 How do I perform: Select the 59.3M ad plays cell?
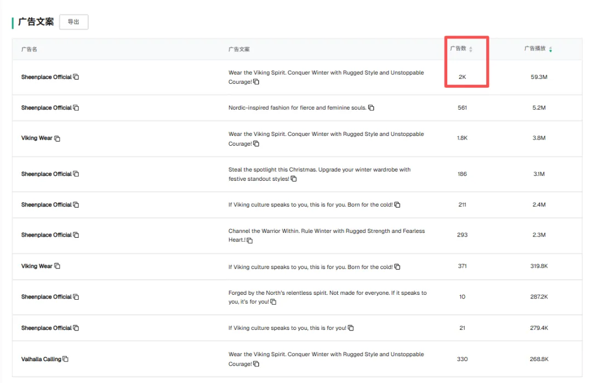coord(539,77)
